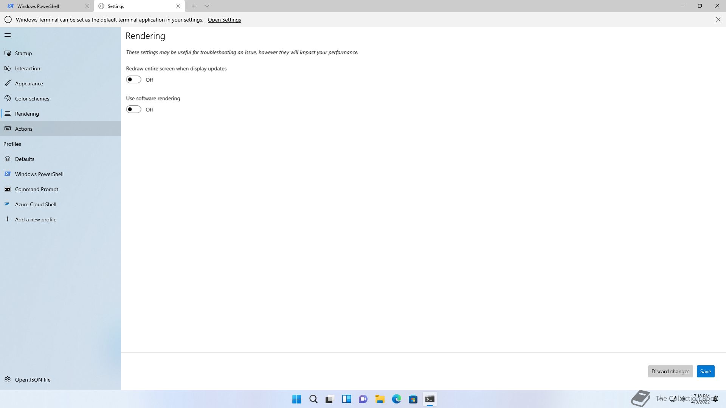This screenshot has width=726, height=408.
Task: Click the Color schemes palette icon
Action: [8, 98]
